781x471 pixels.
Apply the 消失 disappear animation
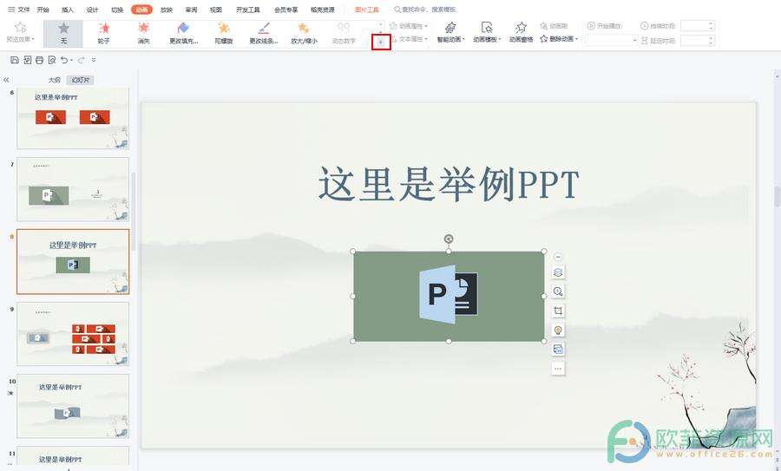143,33
